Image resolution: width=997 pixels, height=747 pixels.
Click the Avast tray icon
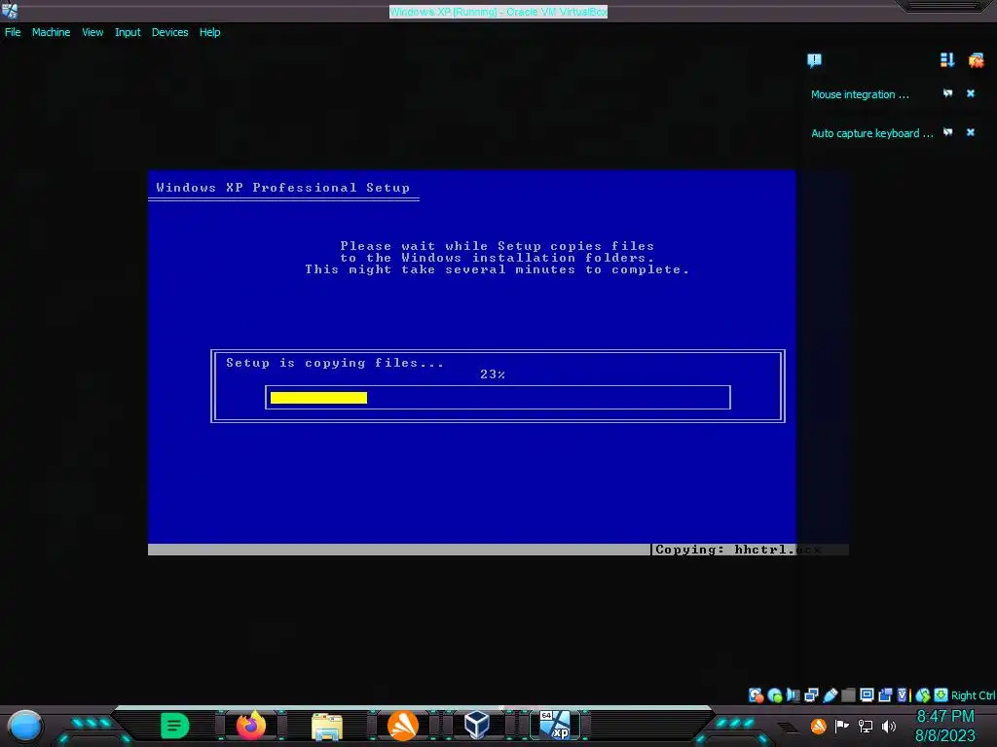point(818,726)
